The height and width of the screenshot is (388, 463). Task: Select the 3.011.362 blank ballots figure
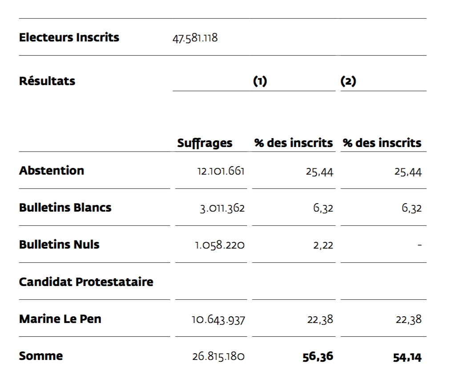tap(222, 208)
